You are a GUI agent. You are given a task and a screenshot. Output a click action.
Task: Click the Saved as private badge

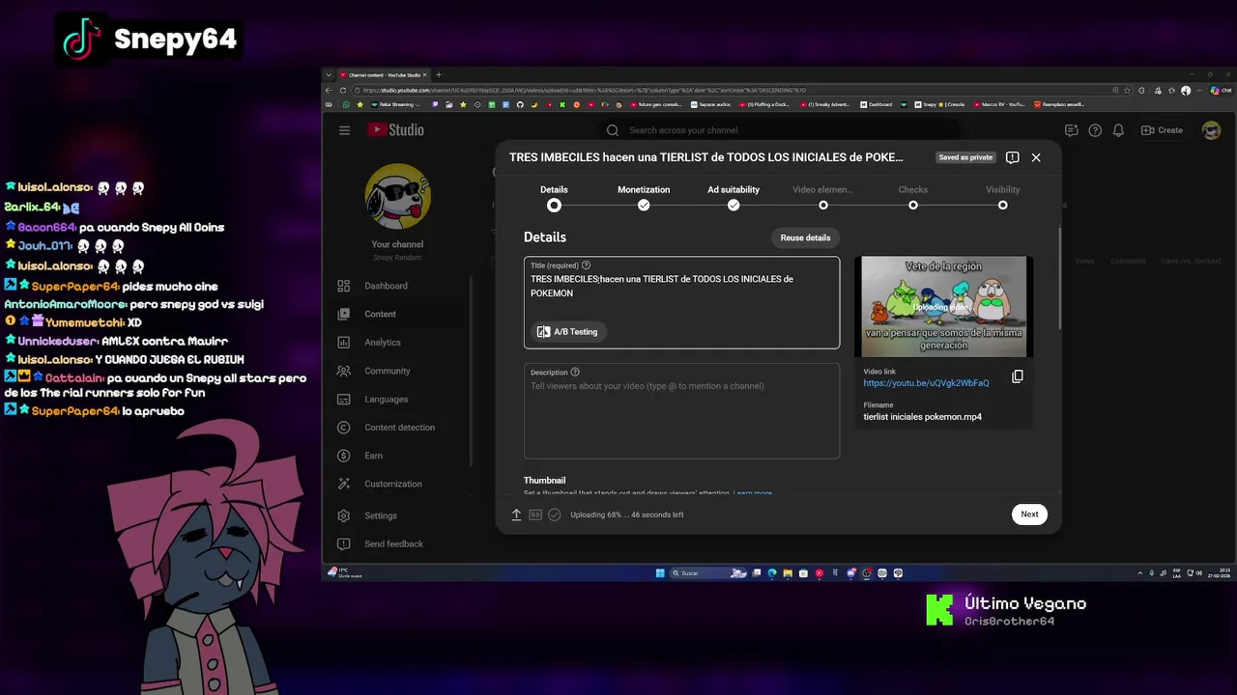pyautogui.click(x=965, y=157)
